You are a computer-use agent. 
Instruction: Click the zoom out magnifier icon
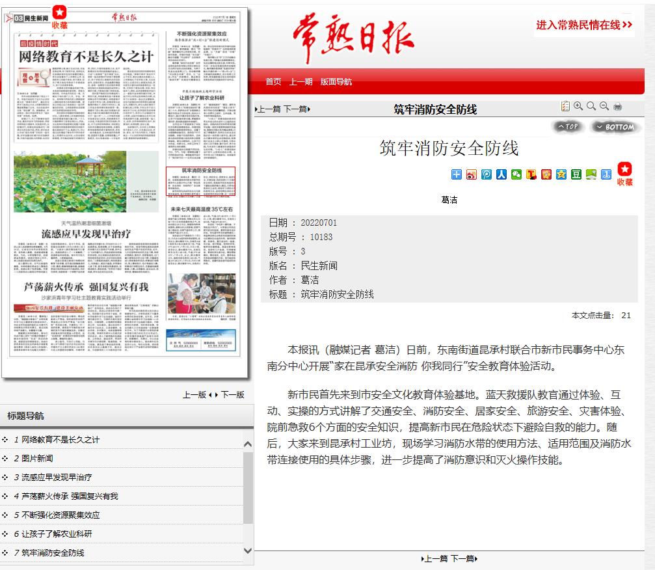[x=604, y=106]
